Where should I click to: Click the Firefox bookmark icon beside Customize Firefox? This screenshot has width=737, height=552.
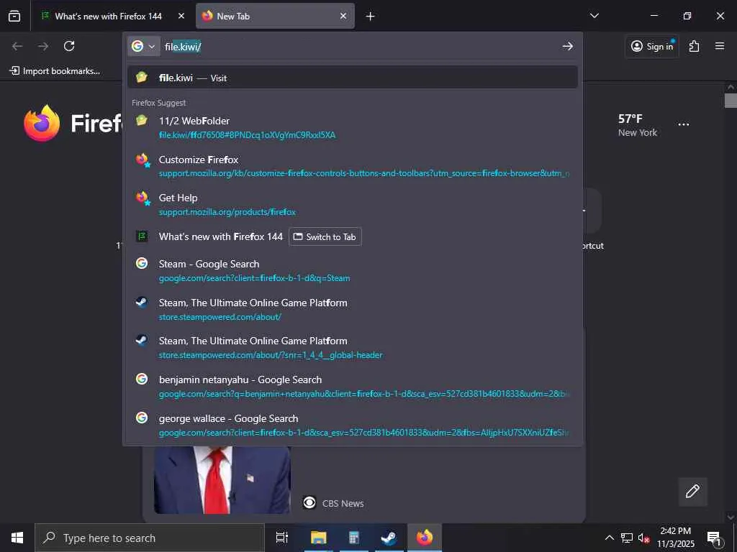pos(143,160)
